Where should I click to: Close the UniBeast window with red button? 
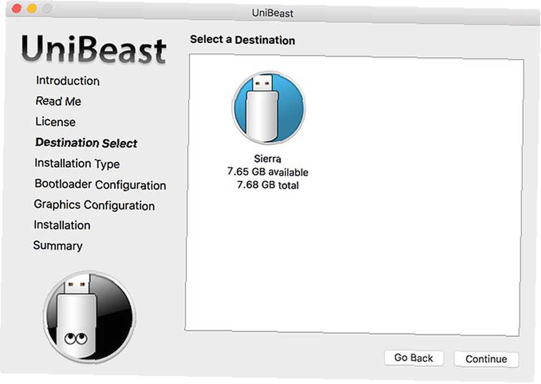pos(17,8)
